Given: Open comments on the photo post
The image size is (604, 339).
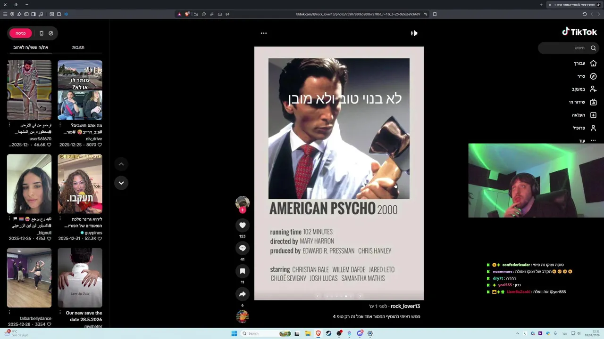Looking at the screenshot, I should 243,248.
